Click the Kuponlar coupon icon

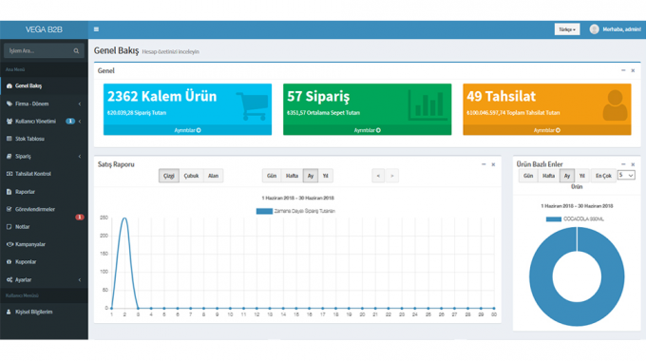(x=9, y=261)
